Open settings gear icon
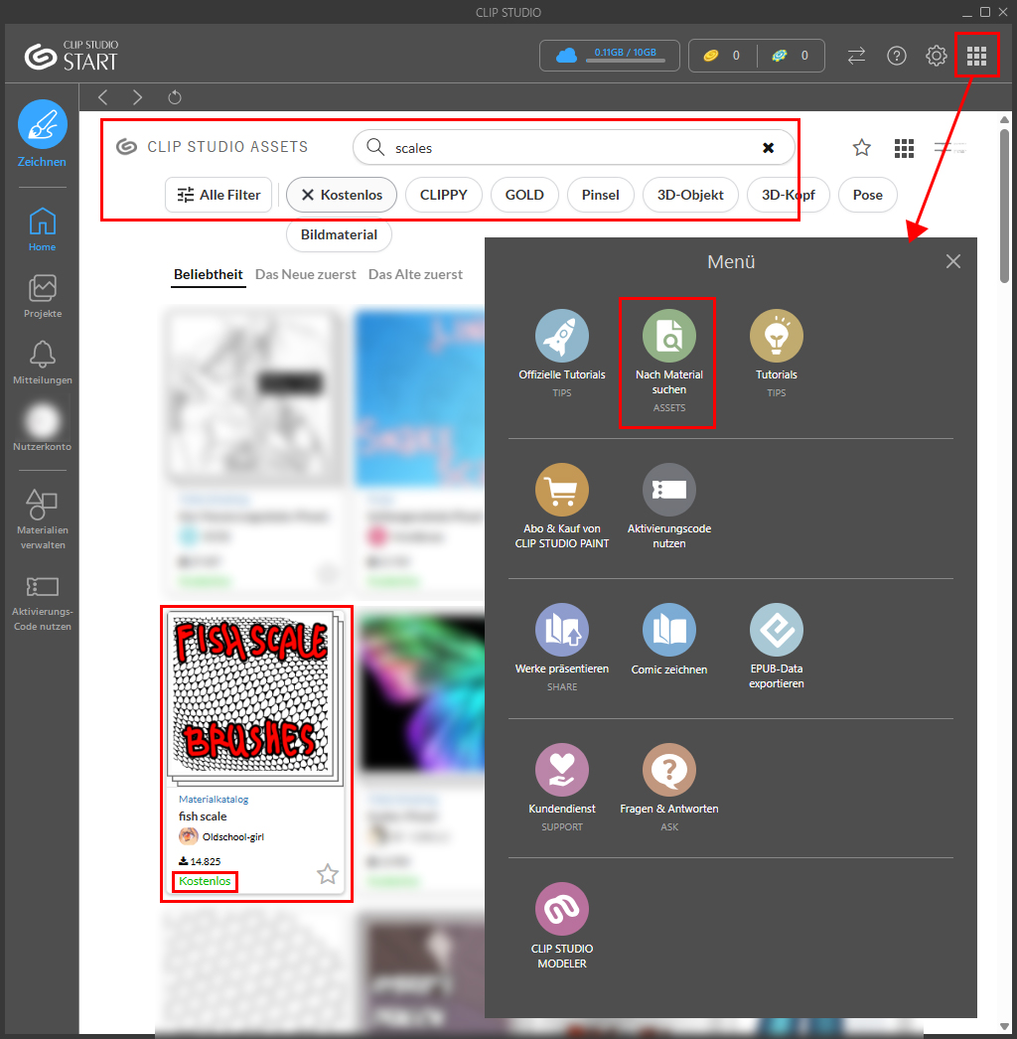The height and width of the screenshot is (1039, 1017). pos(937,56)
